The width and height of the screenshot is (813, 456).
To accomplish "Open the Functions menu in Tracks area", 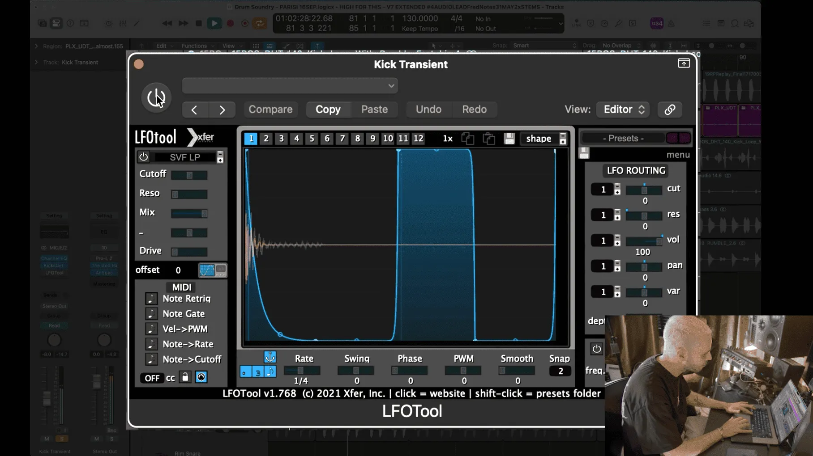I will (197, 46).
